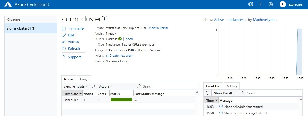This screenshot has width=308, height=116.
Task: Click the Status column header
Action: pos(121,94)
